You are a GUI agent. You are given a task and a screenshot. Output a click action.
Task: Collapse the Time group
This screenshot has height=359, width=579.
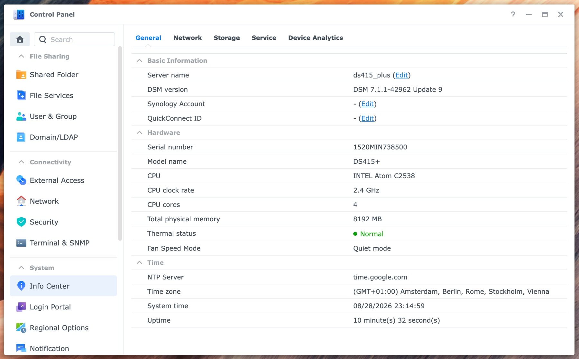coord(139,262)
